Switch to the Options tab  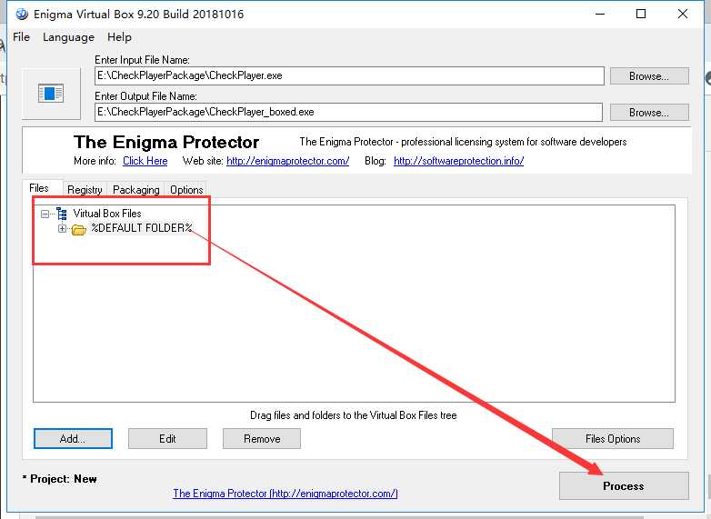point(186,190)
